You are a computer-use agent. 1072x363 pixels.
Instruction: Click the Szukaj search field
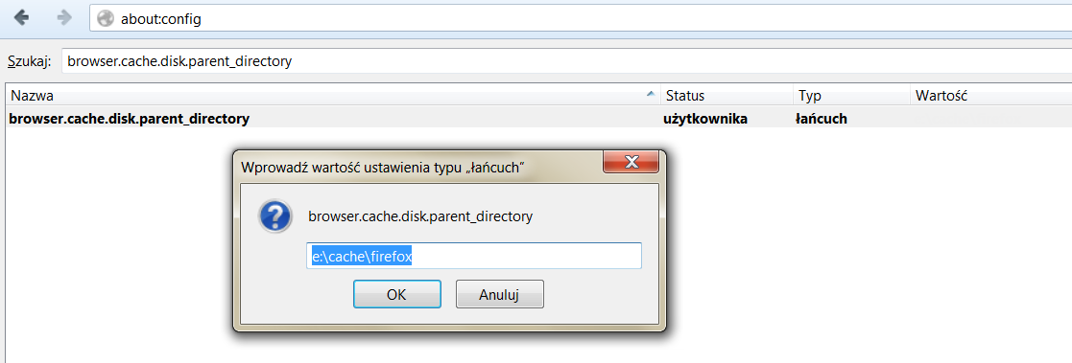click(x=566, y=60)
